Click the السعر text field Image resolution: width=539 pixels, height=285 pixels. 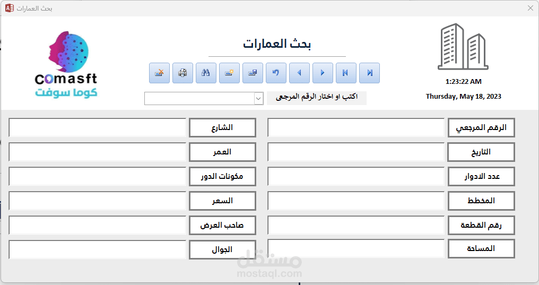click(x=97, y=201)
